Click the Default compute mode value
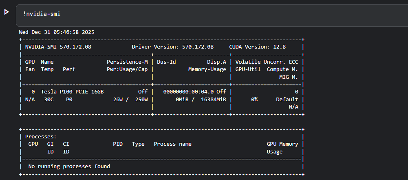This screenshot has width=408, height=180. (x=287, y=99)
